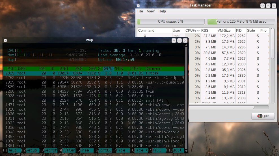Viewport: 279px width, 156px height.
Task: Click Task Manager vertical scrollbar thumb
Action: coord(272,43)
